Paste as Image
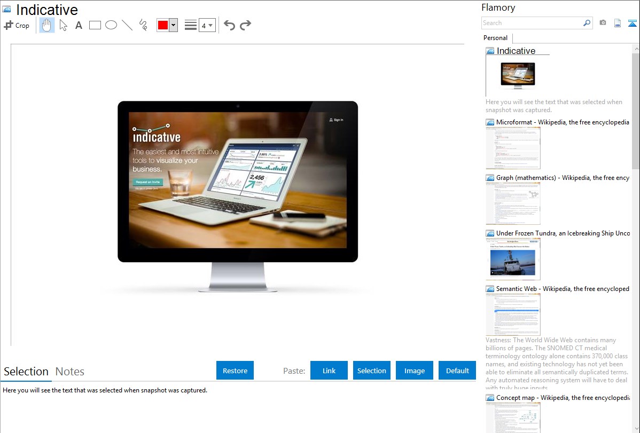 pos(415,371)
